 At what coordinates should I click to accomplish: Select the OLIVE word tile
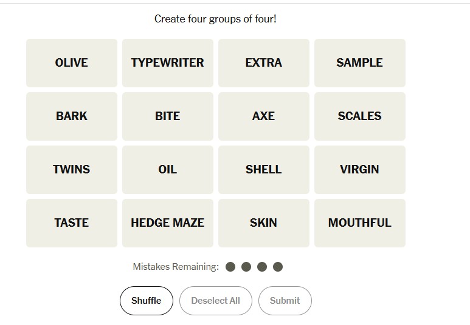[x=72, y=63]
